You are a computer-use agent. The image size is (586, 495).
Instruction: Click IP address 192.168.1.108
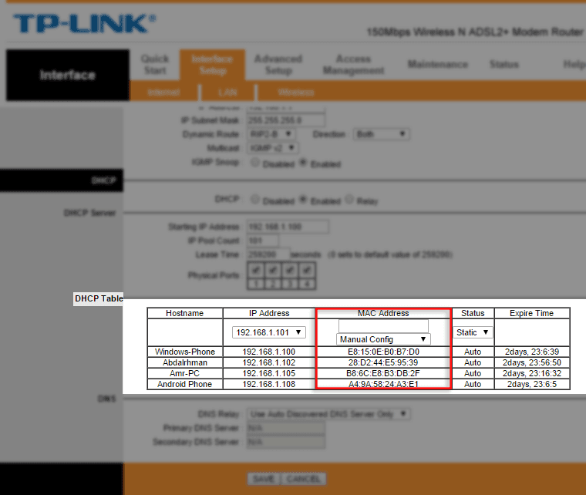[268, 384]
